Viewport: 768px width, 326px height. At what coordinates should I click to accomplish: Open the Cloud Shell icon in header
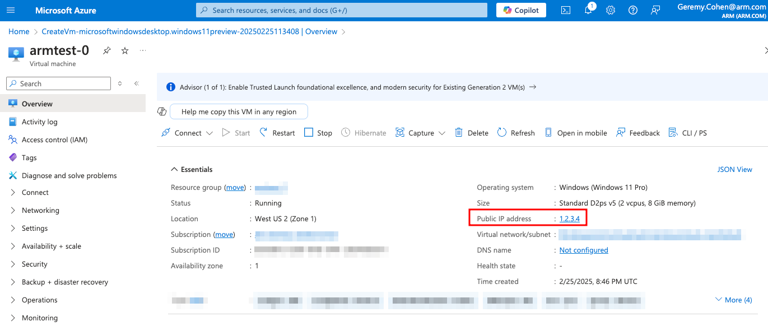[x=566, y=10]
